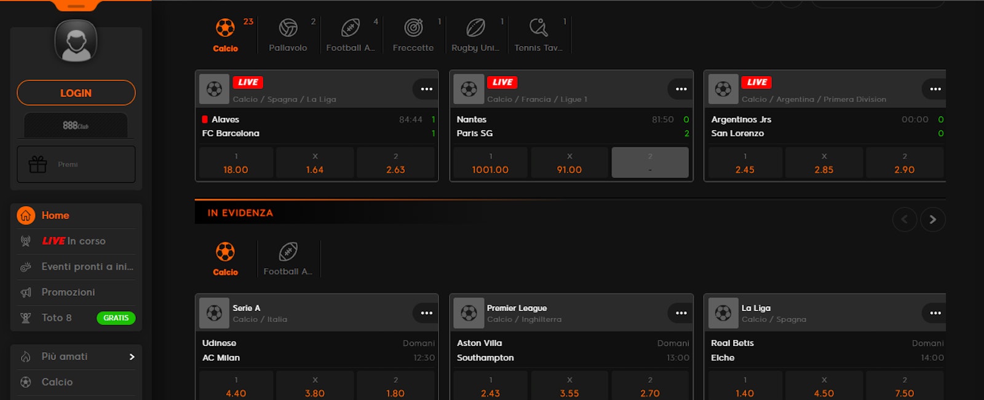Select Pallavolo sport icon in live bar

pyautogui.click(x=288, y=28)
